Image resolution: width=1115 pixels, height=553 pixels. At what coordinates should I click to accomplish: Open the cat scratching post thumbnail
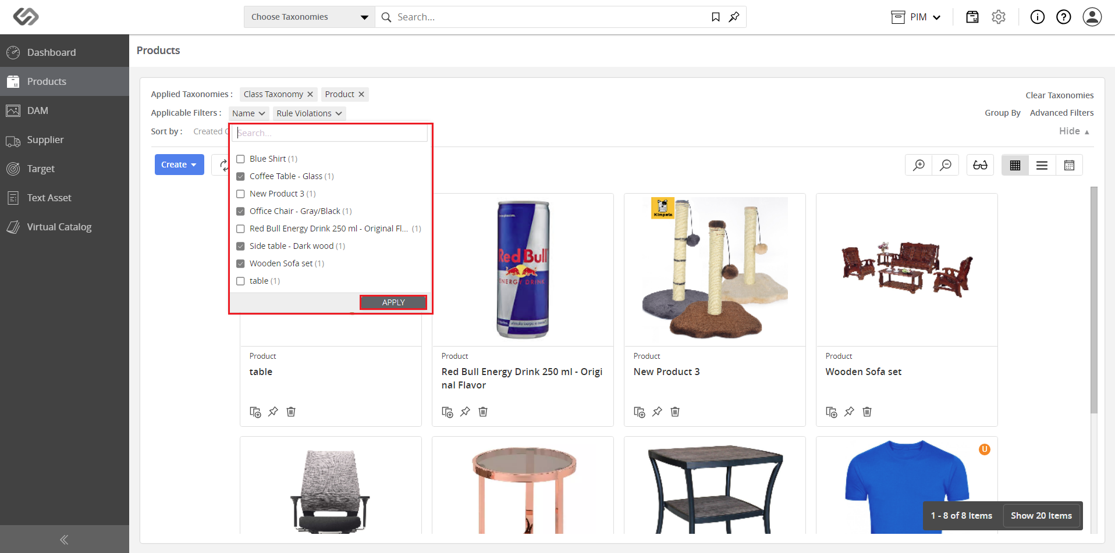[x=715, y=268]
